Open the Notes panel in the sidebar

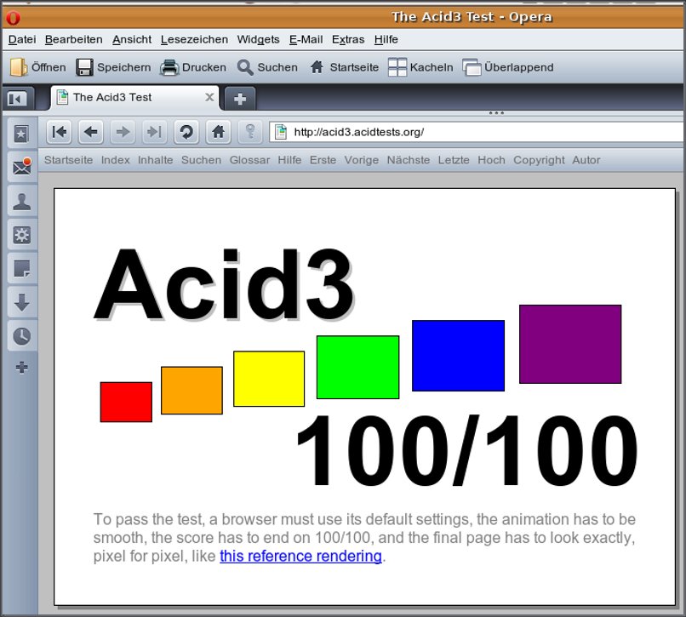point(21,269)
